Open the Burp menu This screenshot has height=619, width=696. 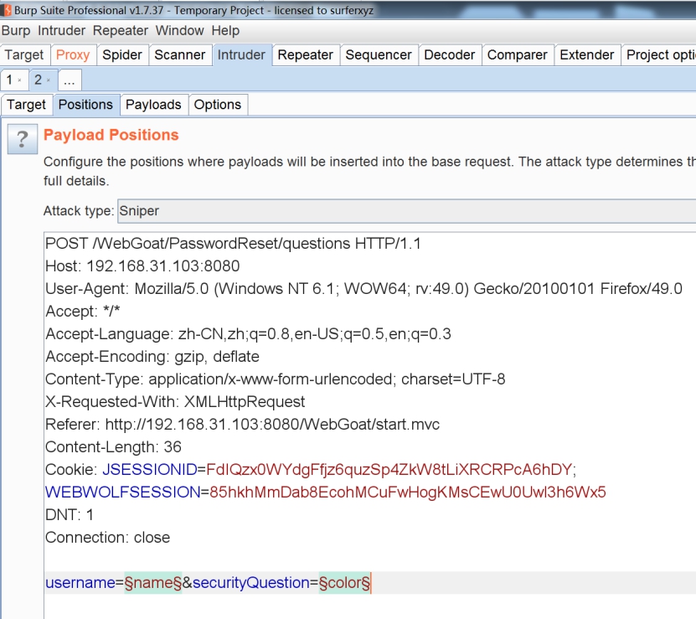16,31
